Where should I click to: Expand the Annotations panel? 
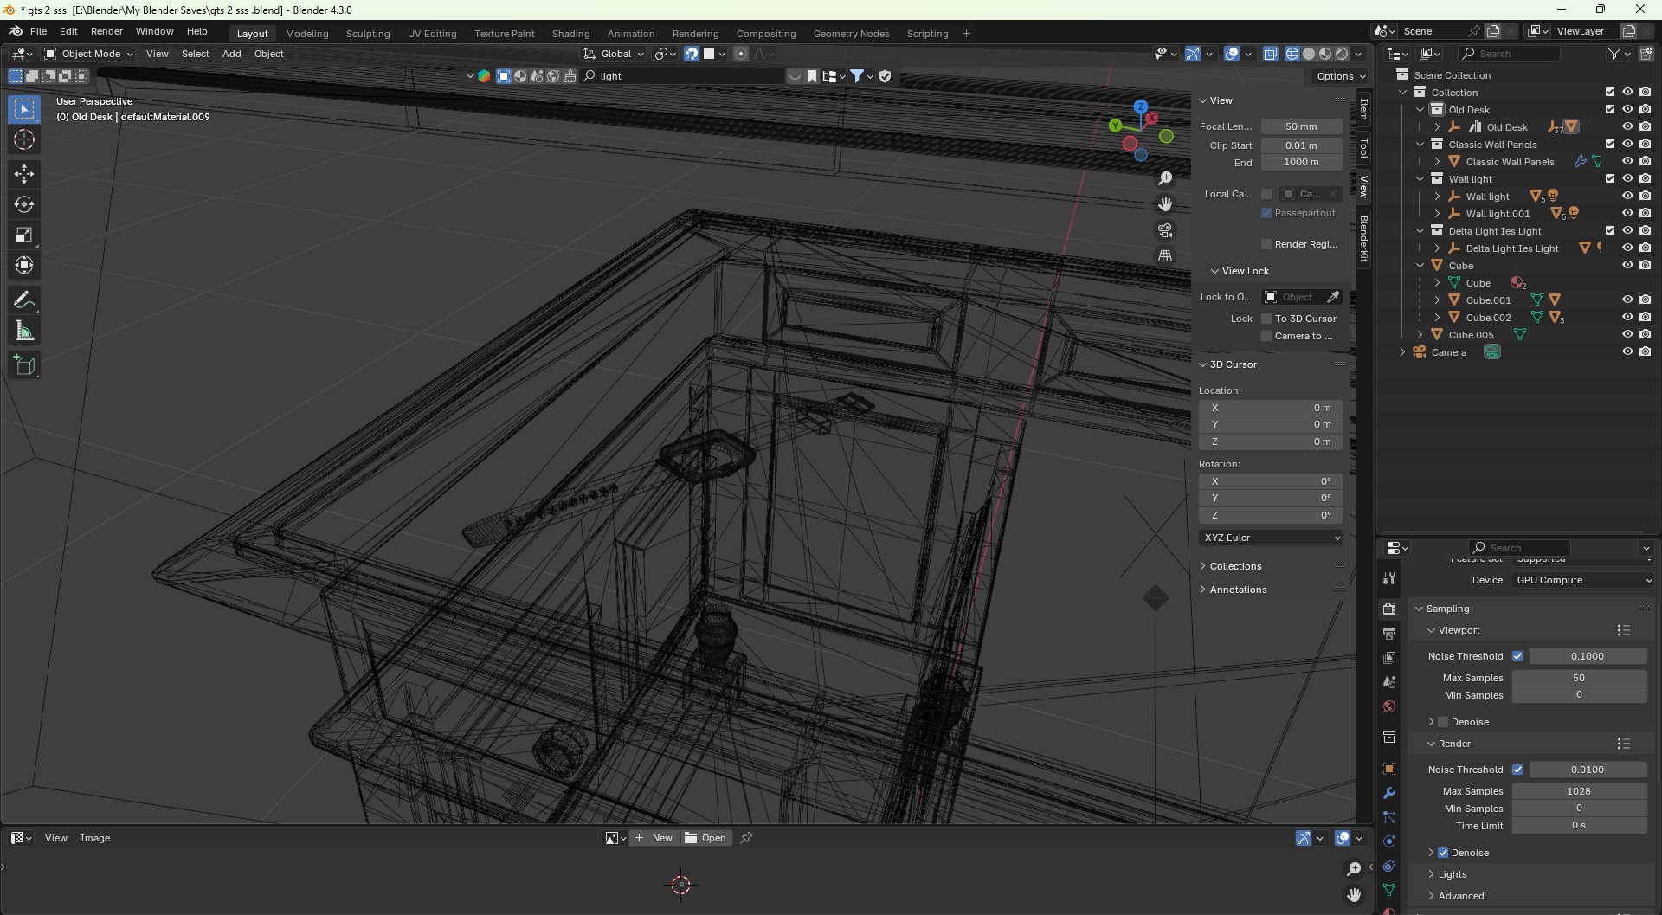pyautogui.click(x=1238, y=590)
